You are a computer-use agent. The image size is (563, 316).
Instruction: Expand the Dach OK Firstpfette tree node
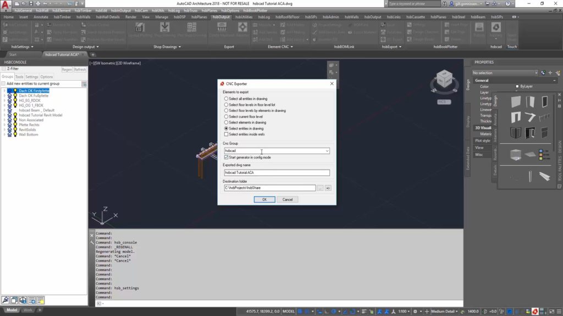[x=4, y=91]
